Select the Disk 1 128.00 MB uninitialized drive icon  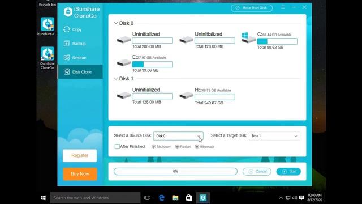[x=124, y=95]
